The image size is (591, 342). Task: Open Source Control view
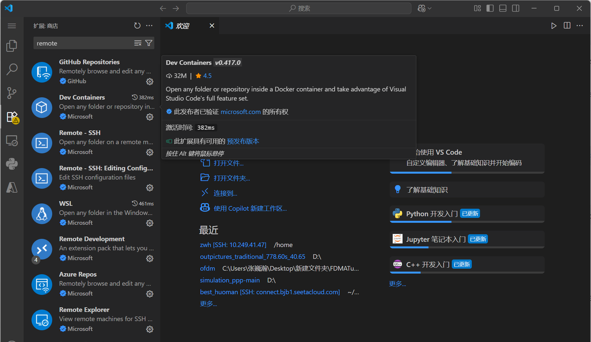pos(12,93)
